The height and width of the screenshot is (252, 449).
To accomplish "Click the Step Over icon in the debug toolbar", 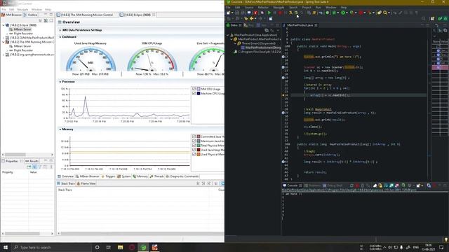I will point(296,13).
